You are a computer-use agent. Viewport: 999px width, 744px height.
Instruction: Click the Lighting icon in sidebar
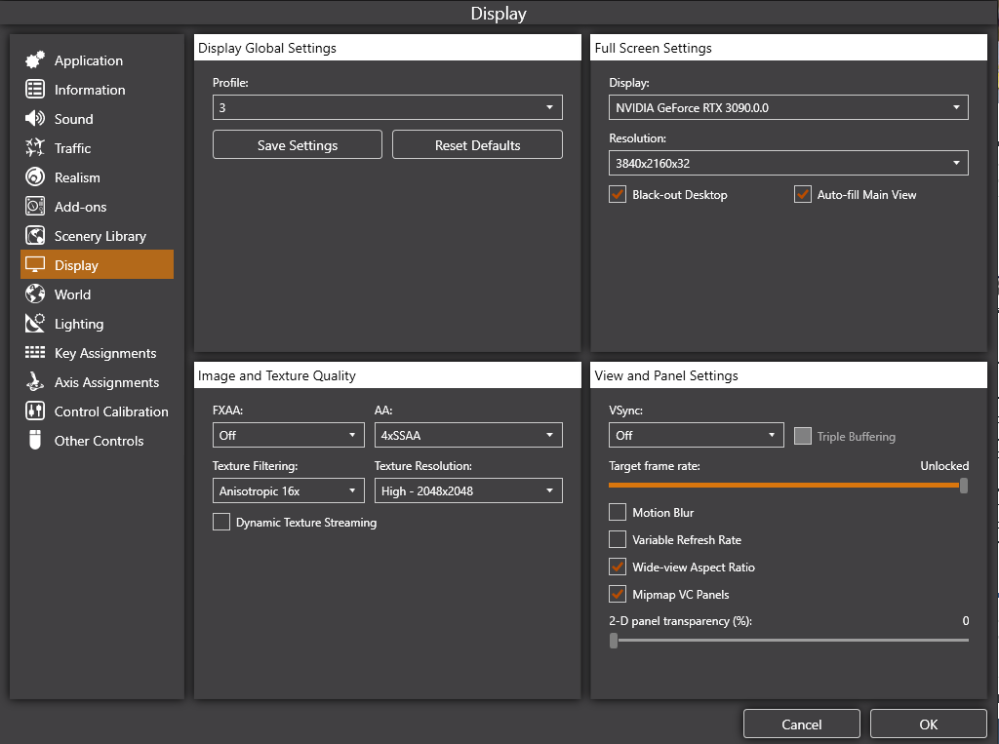35,324
